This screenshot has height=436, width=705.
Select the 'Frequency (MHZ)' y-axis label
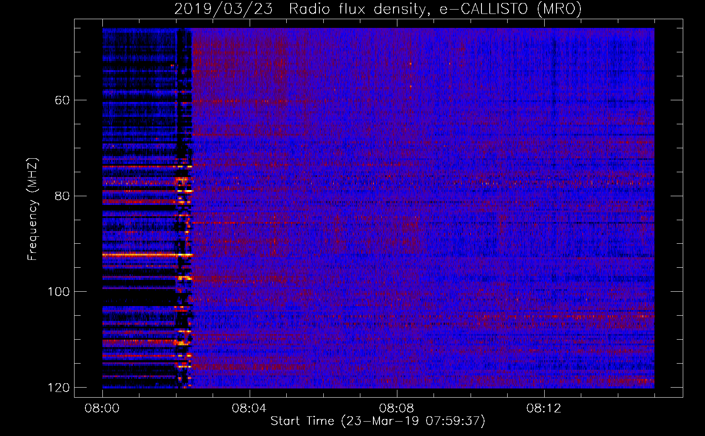tap(33, 209)
